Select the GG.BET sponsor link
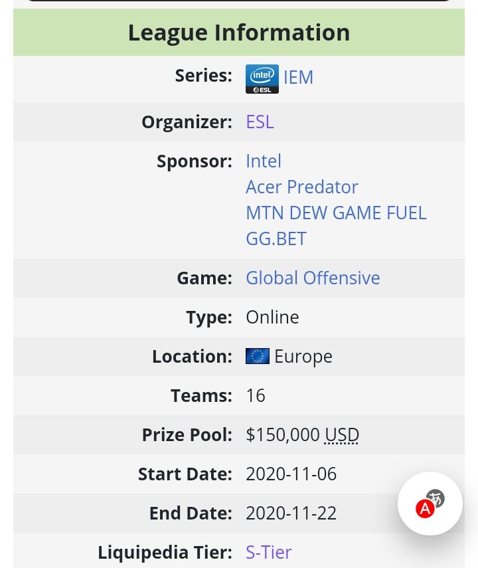This screenshot has width=478, height=568. coord(276,239)
